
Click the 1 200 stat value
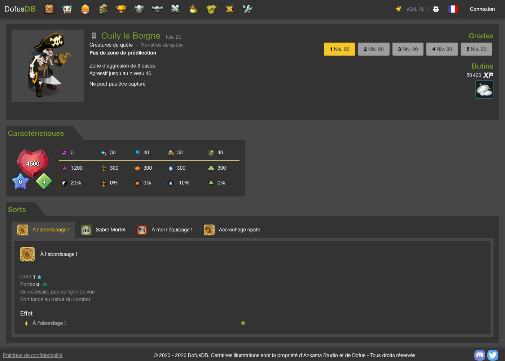click(x=77, y=168)
